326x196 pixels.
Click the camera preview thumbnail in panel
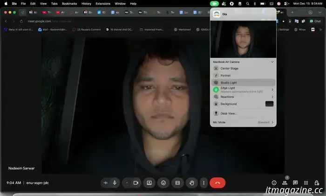pyautogui.click(x=243, y=39)
